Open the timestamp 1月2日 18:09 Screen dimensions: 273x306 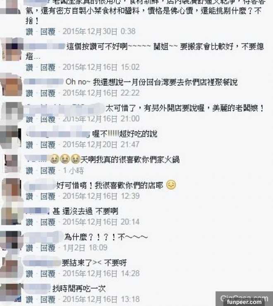(85, 248)
